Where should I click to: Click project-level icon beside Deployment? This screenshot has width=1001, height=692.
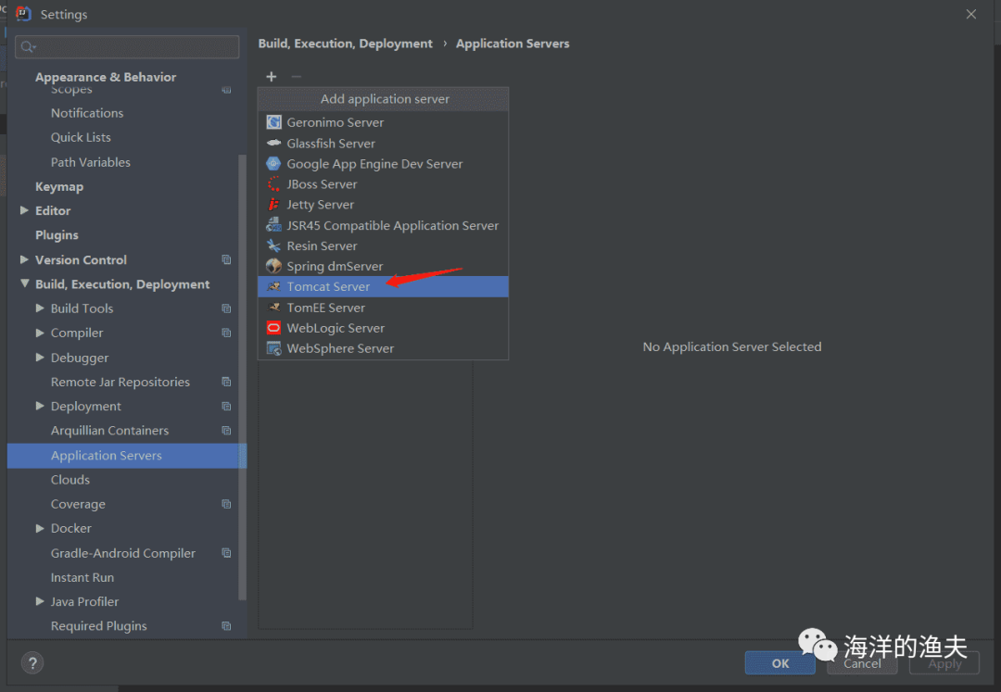tap(226, 407)
